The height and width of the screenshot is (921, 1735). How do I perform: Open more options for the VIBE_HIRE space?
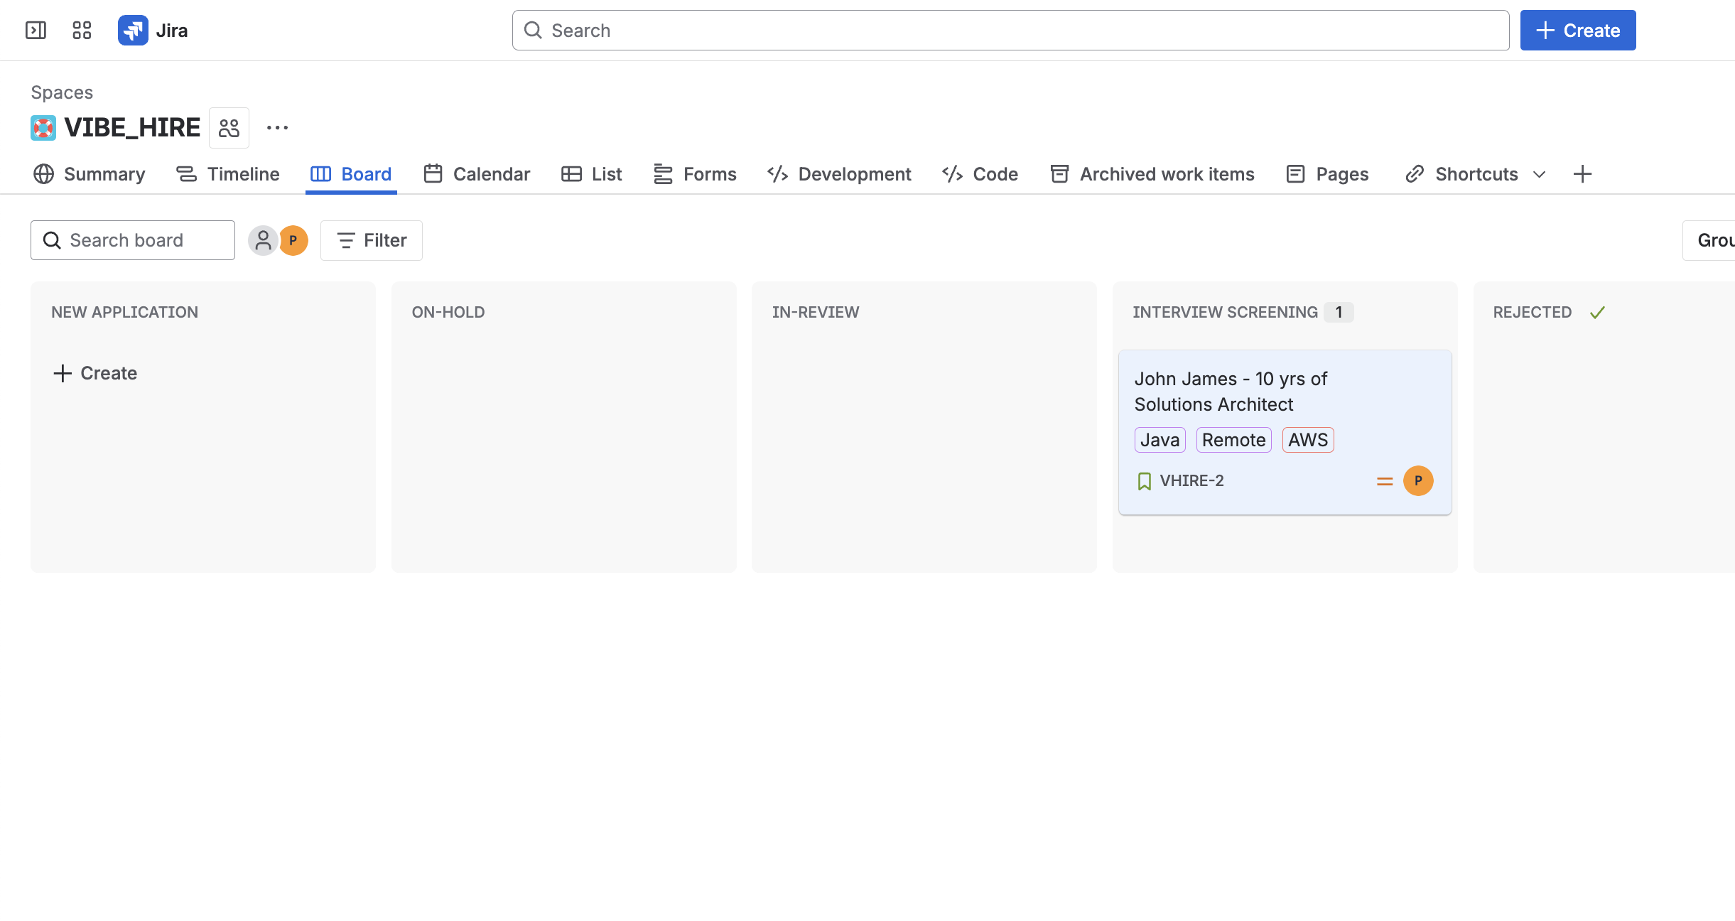click(276, 127)
